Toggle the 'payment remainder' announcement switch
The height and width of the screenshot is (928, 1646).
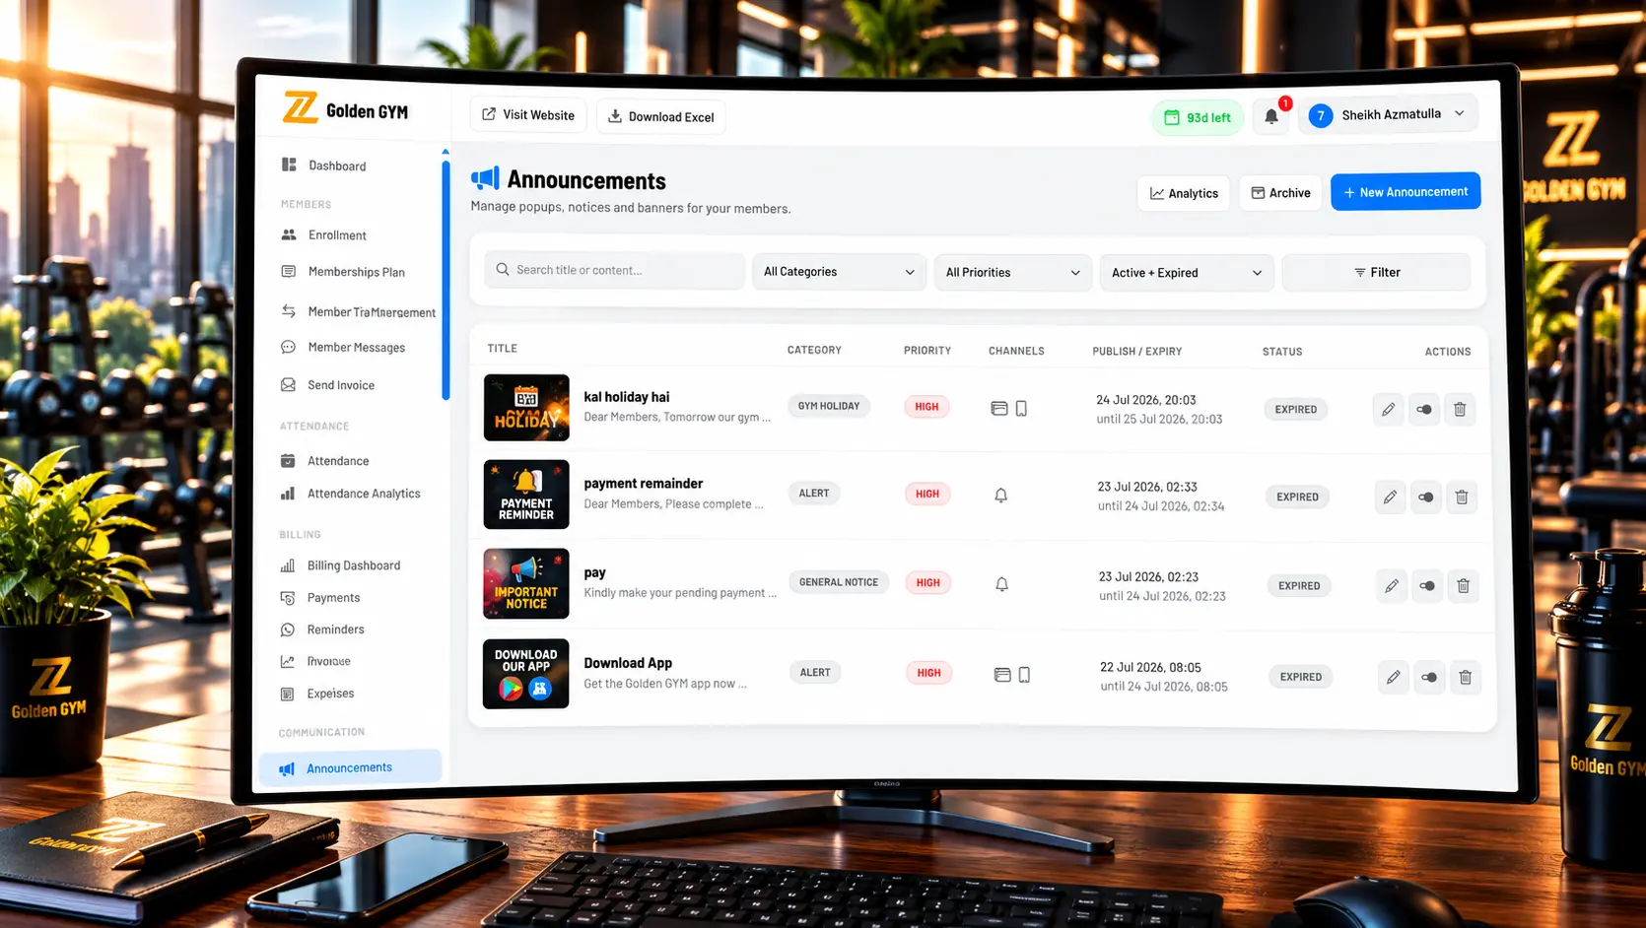click(x=1426, y=497)
